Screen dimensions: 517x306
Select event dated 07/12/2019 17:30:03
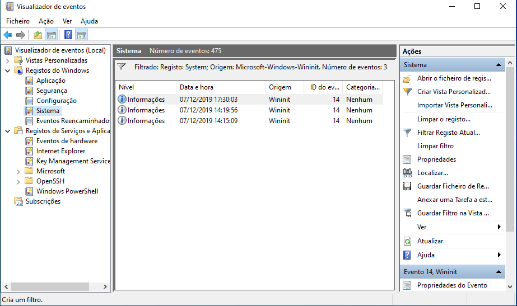[249, 100]
